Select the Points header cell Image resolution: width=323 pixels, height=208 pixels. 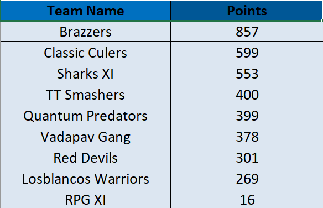[x=247, y=11]
